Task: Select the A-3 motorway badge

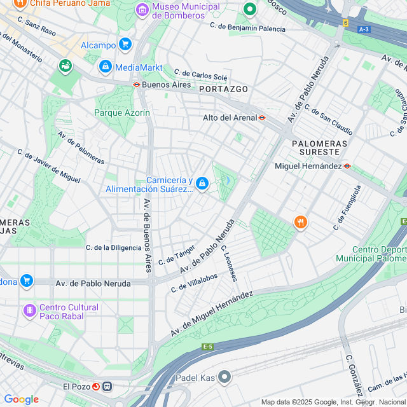Action: pos(364,29)
